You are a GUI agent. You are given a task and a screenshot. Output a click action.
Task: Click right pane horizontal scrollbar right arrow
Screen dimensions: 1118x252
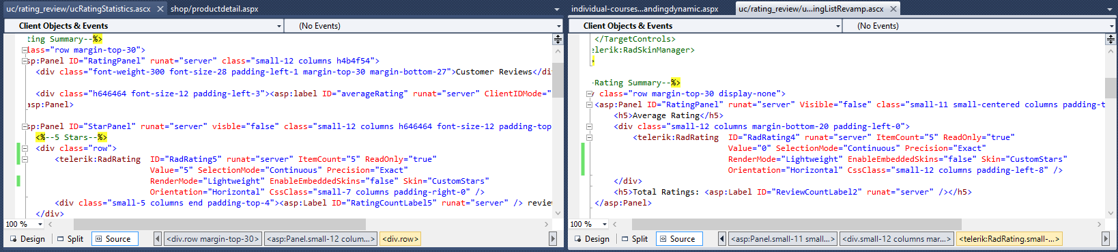coord(1100,224)
